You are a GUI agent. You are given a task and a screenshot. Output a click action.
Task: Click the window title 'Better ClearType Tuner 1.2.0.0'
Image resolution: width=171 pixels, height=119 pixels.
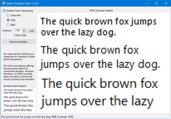click(x=22, y=3)
